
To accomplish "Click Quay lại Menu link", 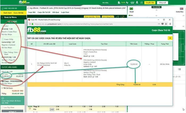I will click(10, 17).
